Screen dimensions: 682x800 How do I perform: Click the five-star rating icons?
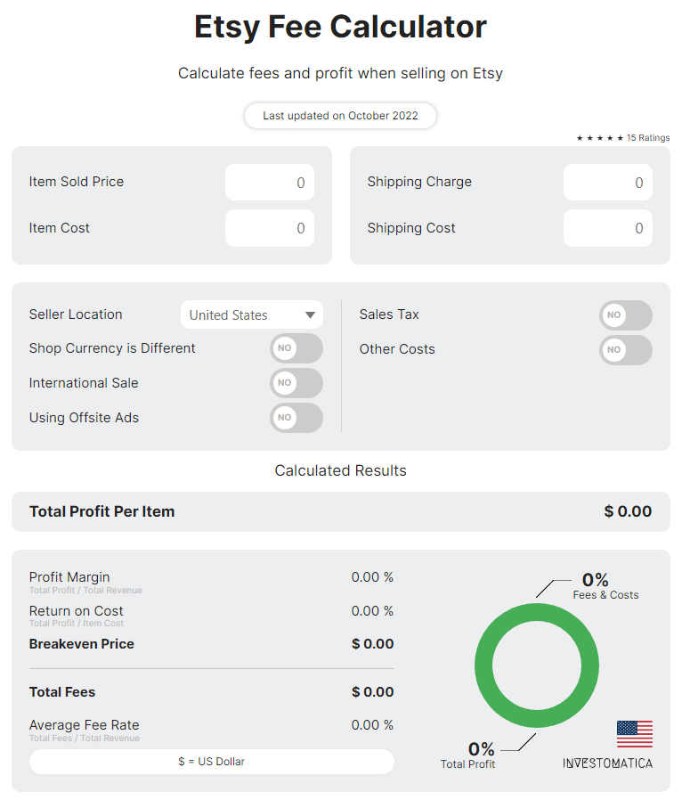point(600,138)
